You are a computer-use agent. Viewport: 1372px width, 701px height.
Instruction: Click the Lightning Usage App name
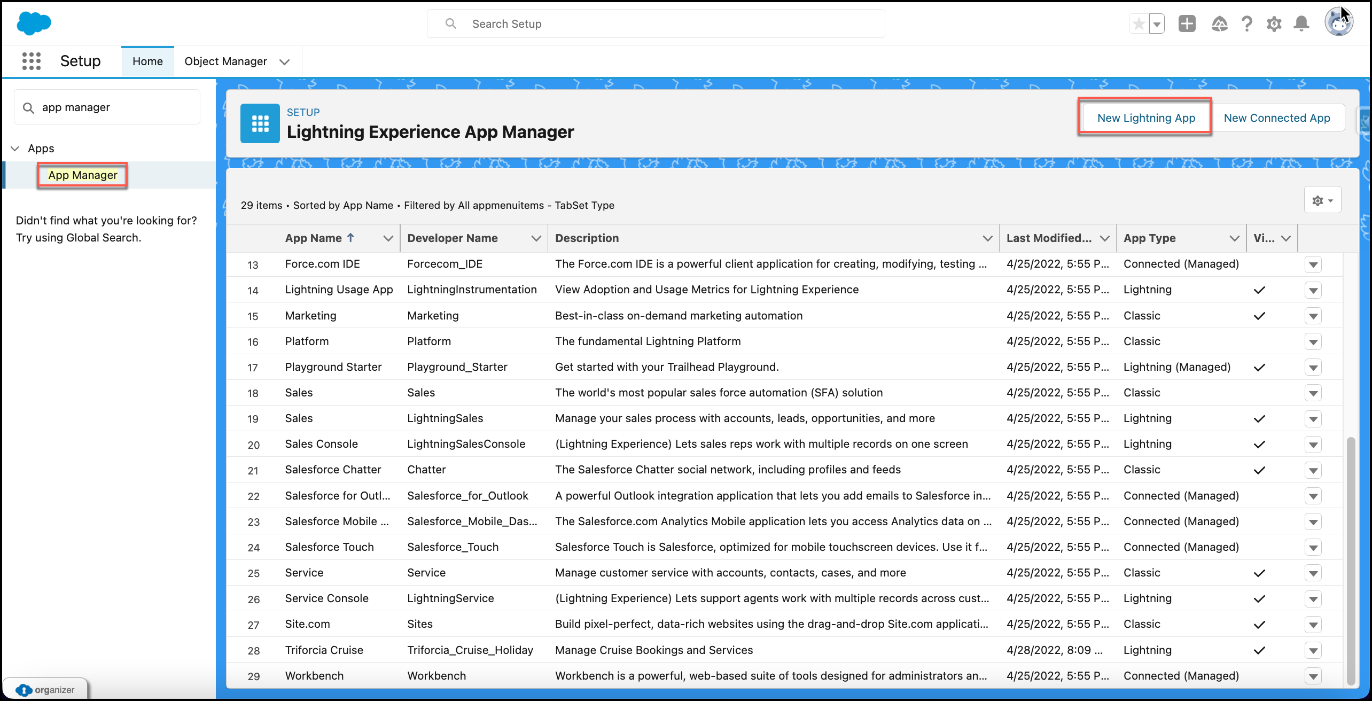coord(339,290)
